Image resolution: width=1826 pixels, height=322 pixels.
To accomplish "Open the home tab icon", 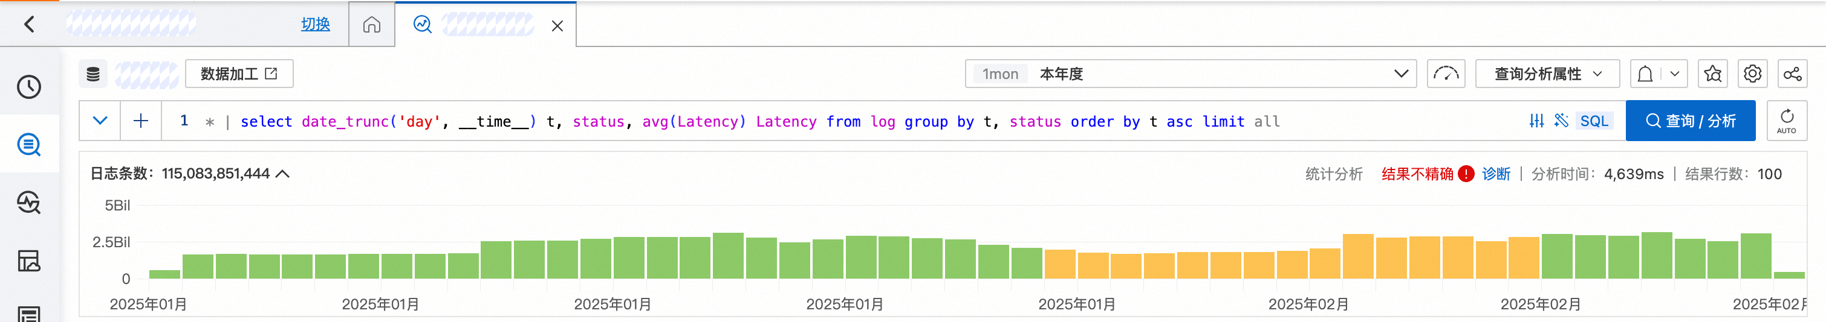I will click(x=371, y=25).
